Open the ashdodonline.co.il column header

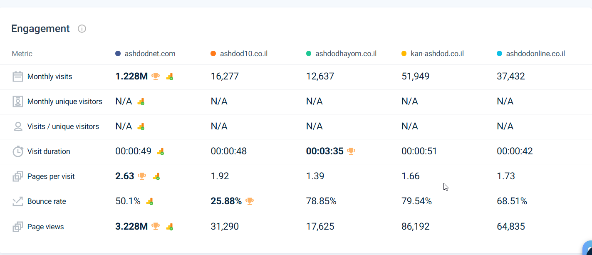(x=535, y=54)
